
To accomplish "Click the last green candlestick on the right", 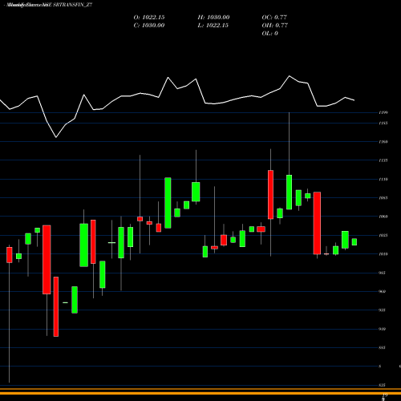I will coord(354,242).
